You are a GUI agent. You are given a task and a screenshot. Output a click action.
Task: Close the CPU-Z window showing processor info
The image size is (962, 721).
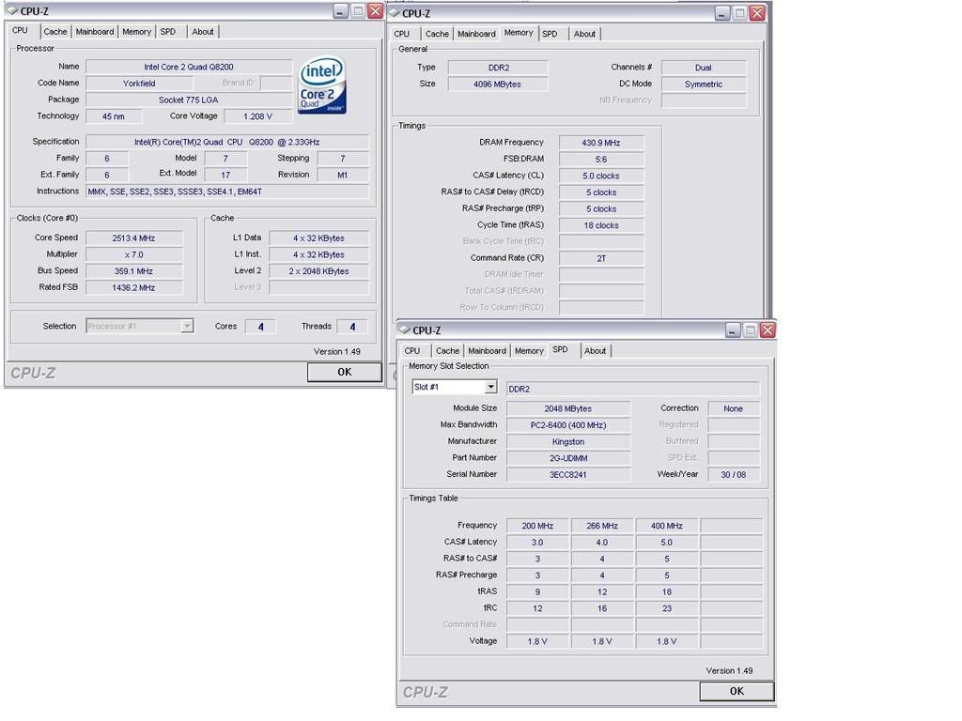[375, 11]
